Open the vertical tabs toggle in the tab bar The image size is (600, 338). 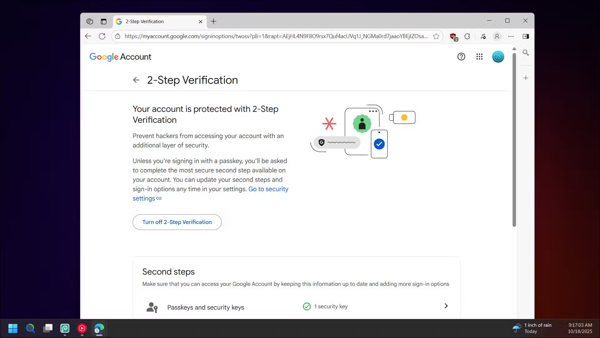tap(104, 22)
